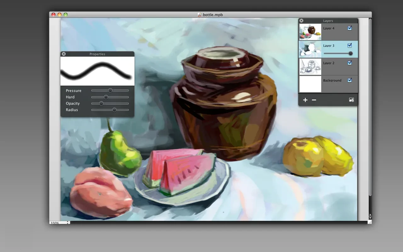Adjust the Layer 3 opacity slider

pyautogui.click(x=338, y=54)
